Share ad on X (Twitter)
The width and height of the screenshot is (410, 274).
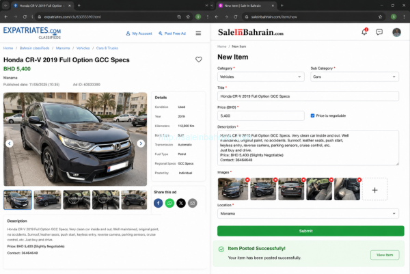(x=181, y=203)
